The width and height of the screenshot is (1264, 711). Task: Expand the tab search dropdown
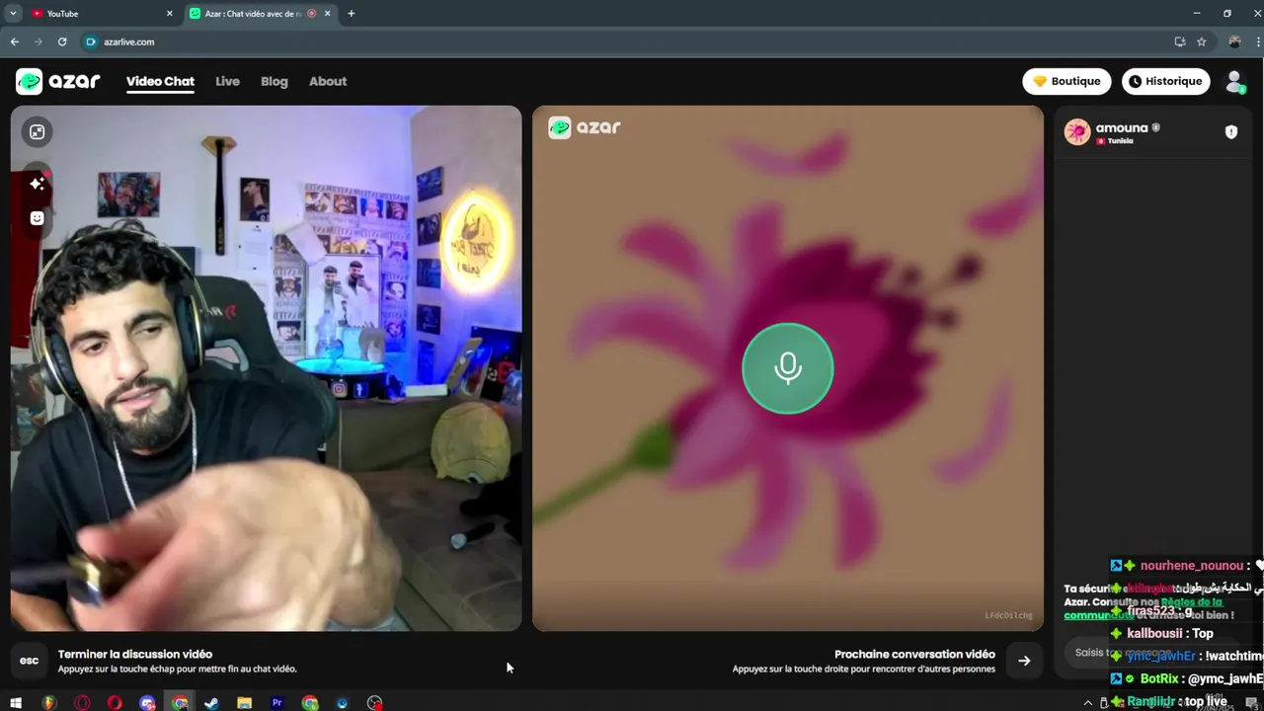[13, 14]
